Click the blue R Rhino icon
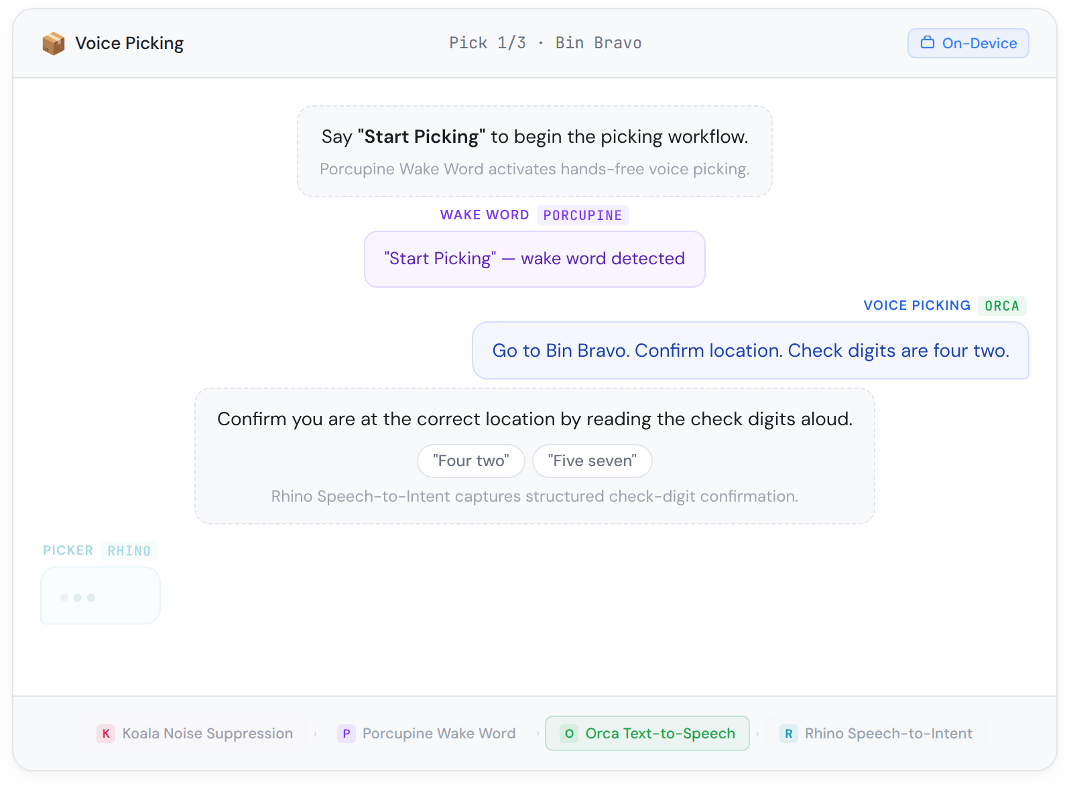This screenshot has width=1071, height=786. click(789, 734)
